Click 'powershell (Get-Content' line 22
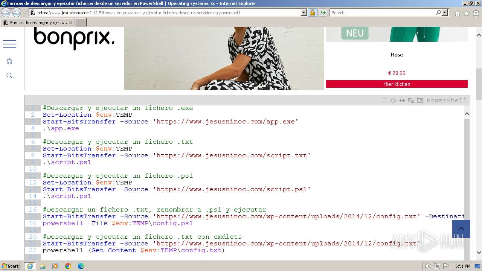This screenshot has width=482, height=271. (134, 250)
